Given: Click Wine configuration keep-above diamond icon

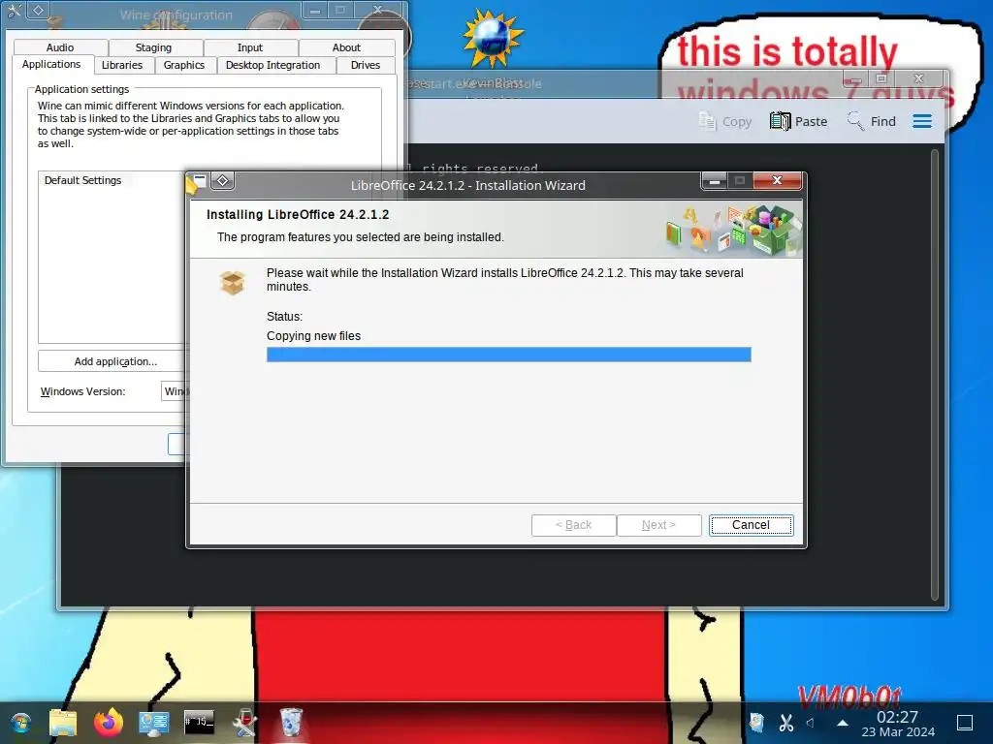Looking at the screenshot, I should [x=39, y=10].
